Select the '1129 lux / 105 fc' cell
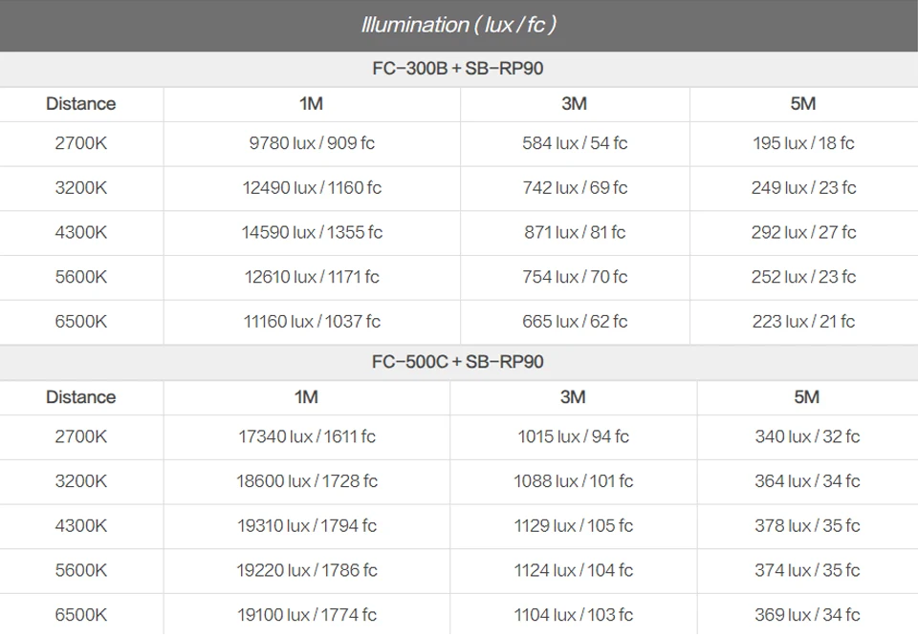 (x=573, y=525)
